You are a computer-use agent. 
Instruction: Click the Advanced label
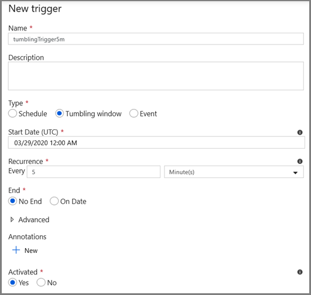tap(34, 219)
